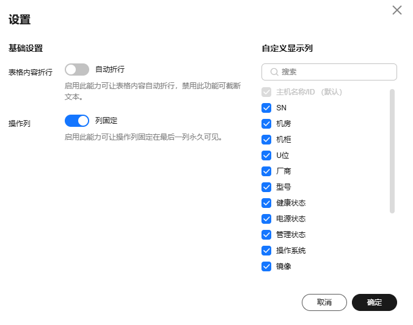Uncheck the 机柜 column checkbox
Viewport: 413px width, 325px height.
(x=266, y=140)
